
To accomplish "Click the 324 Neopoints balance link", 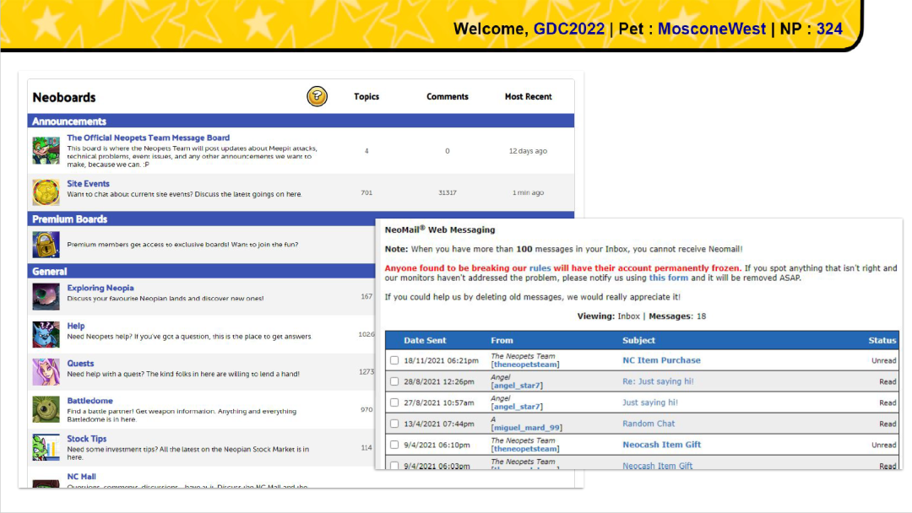I will pyautogui.click(x=829, y=29).
